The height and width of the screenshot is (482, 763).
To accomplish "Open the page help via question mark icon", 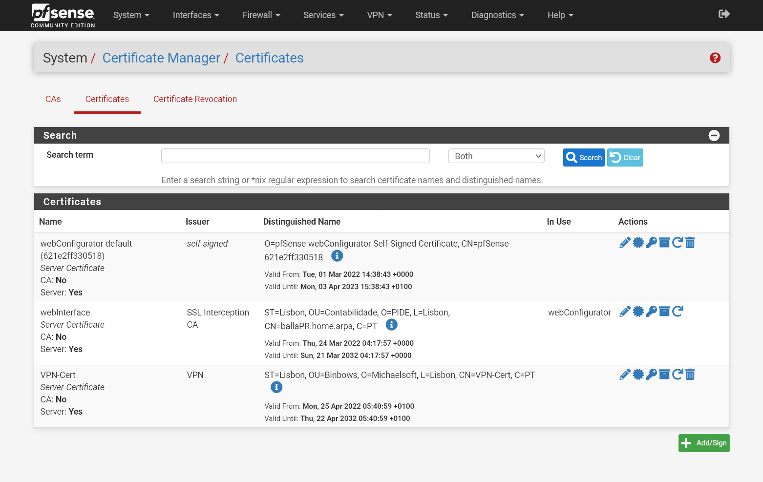I will tap(715, 58).
